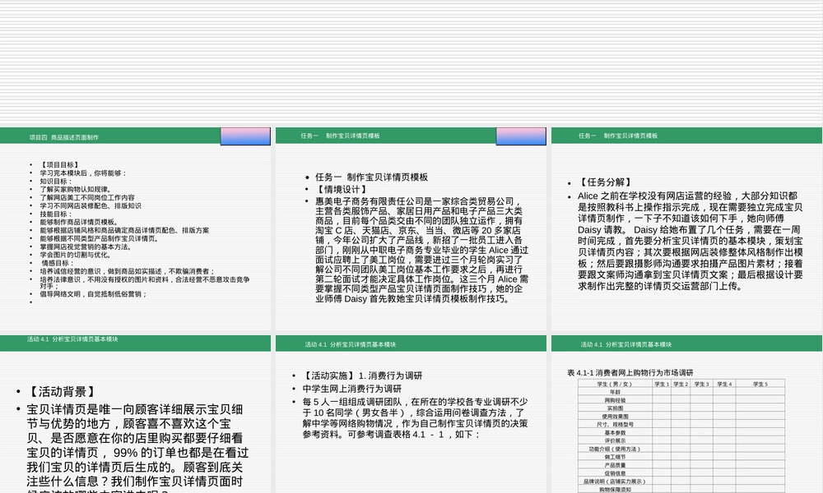Click the '学生 5' column header
823x493 pixels.
[x=760, y=384]
